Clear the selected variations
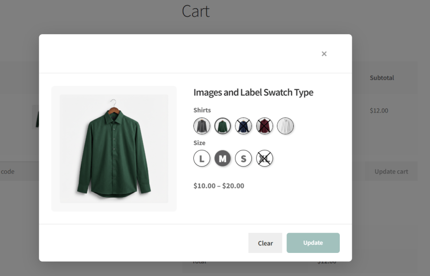Image resolution: width=430 pixels, height=276 pixels. point(265,243)
